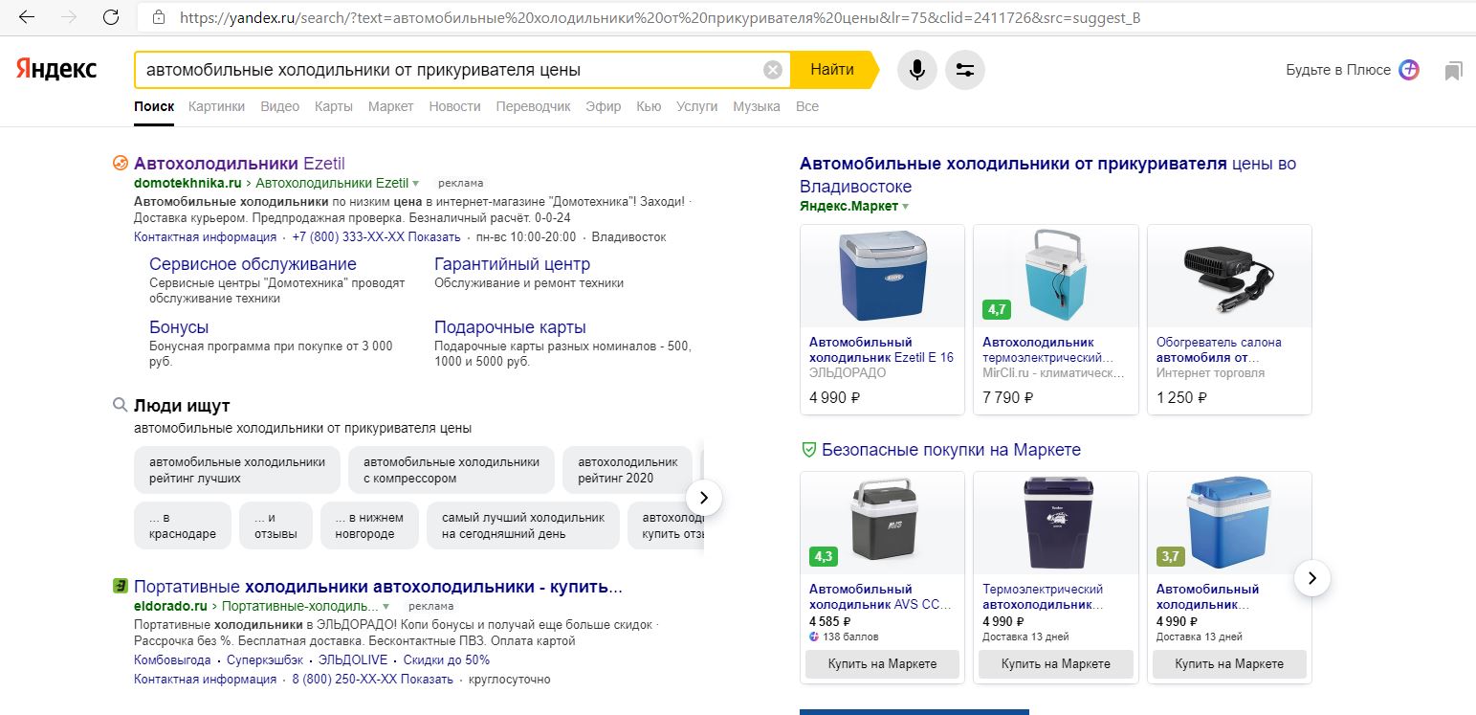Open Гарантийный центр link

point(512,264)
